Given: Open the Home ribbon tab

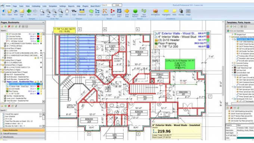Looking at the screenshot, I should [x=8, y=6].
